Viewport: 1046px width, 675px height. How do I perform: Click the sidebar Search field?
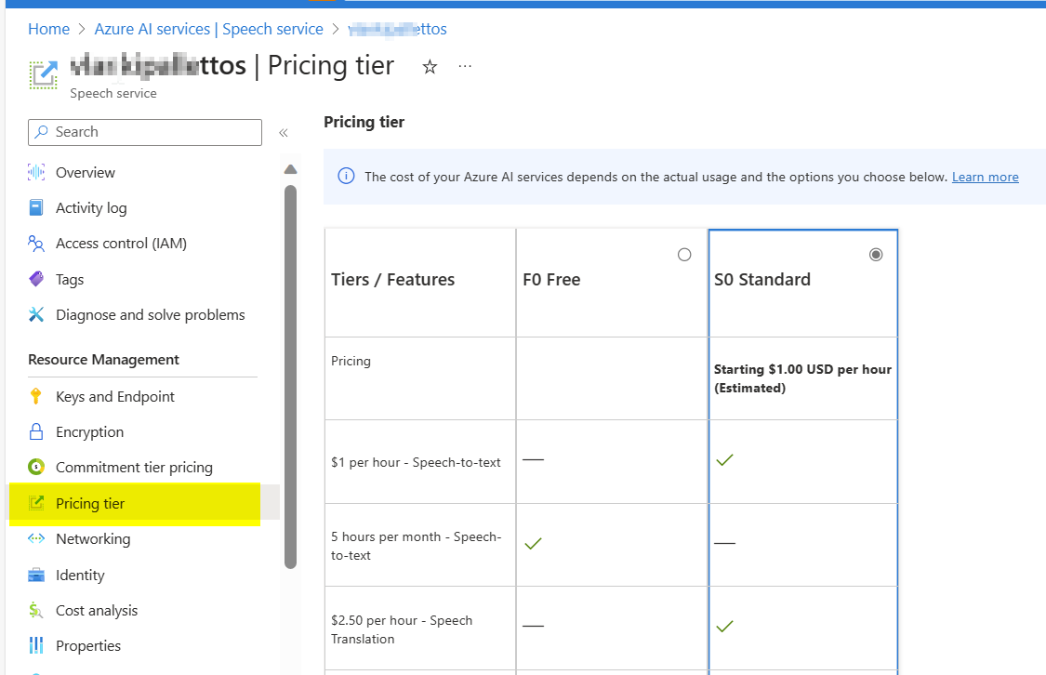click(x=145, y=132)
